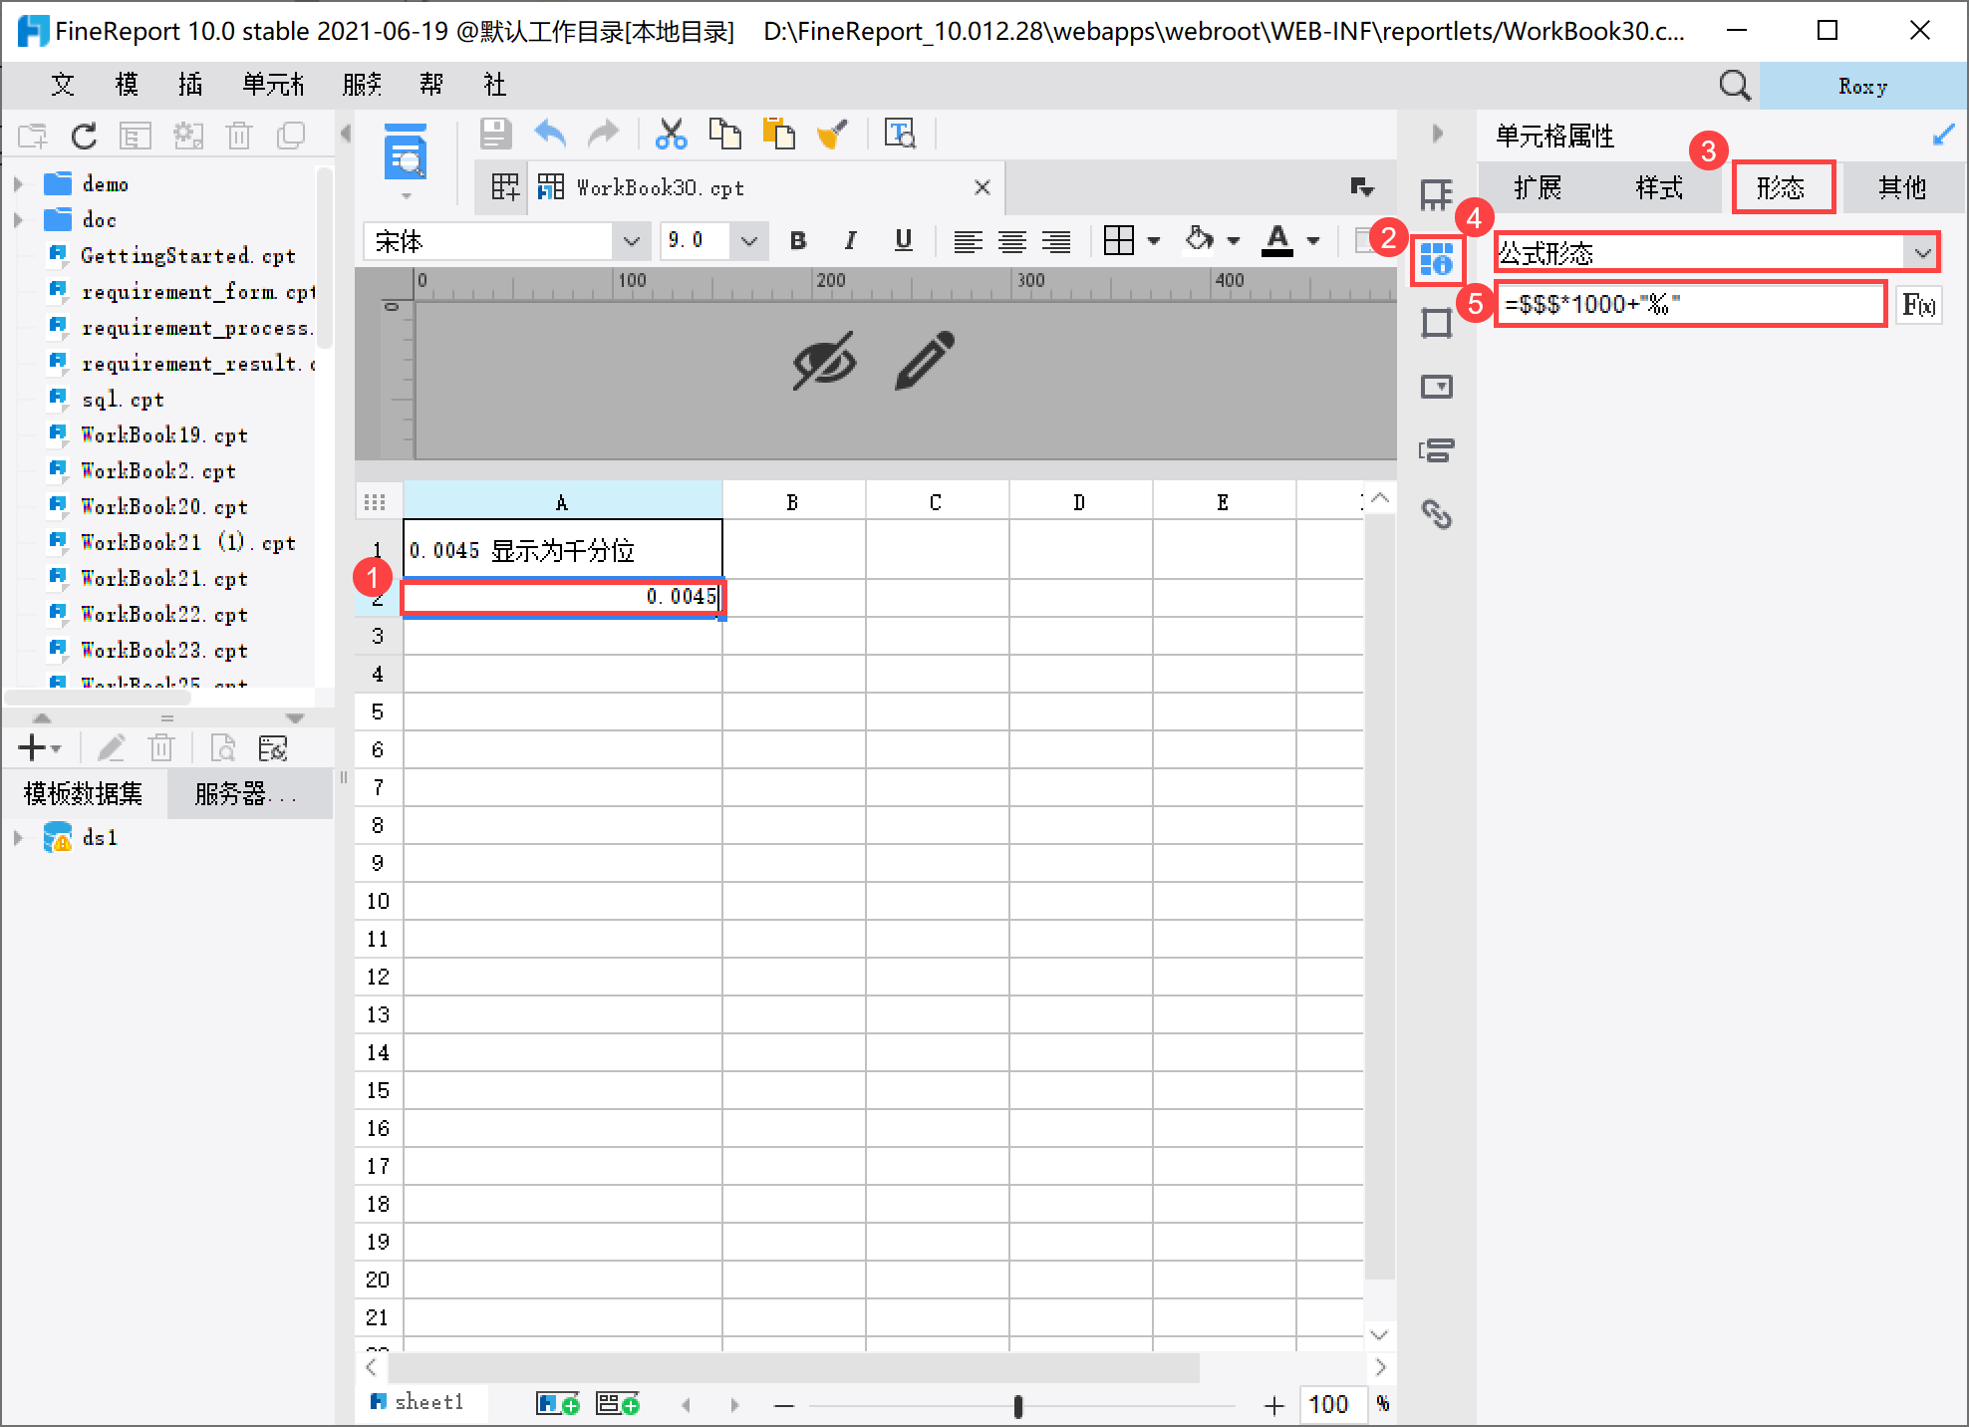
Task: Toggle italic formatting
Action: (x=850, y=241)
